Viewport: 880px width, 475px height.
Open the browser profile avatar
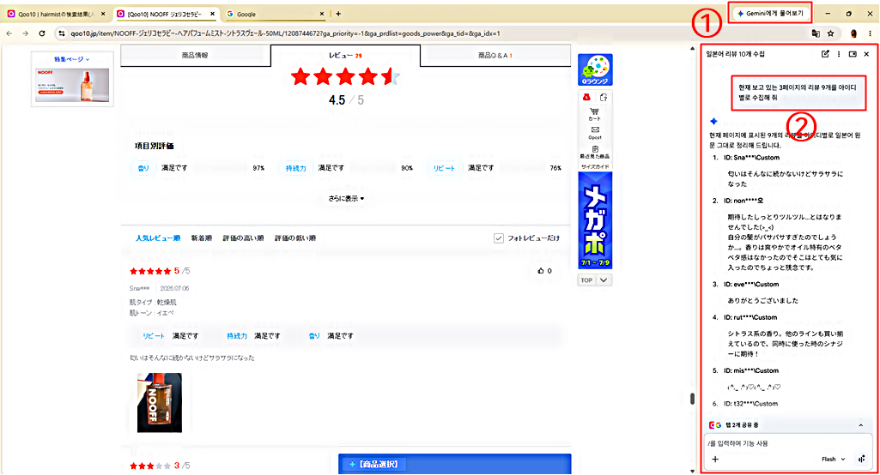853,33
